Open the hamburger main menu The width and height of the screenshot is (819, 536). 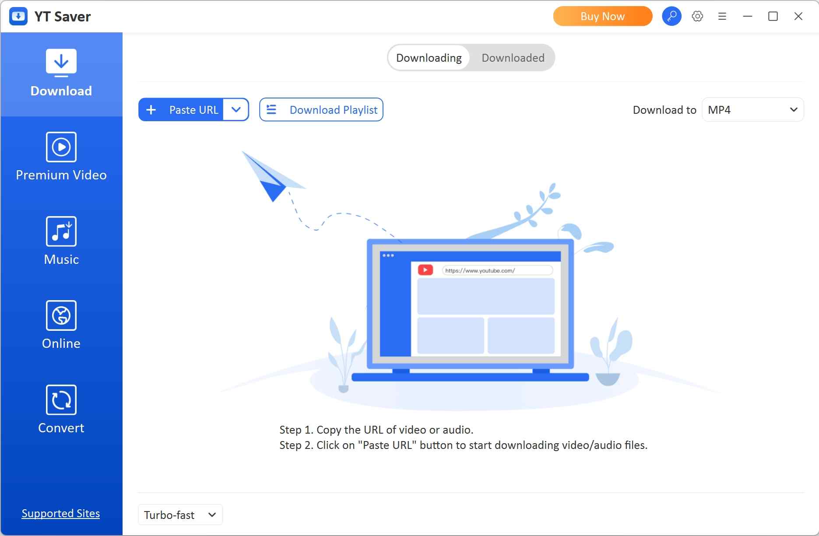(x=722, y=16)
